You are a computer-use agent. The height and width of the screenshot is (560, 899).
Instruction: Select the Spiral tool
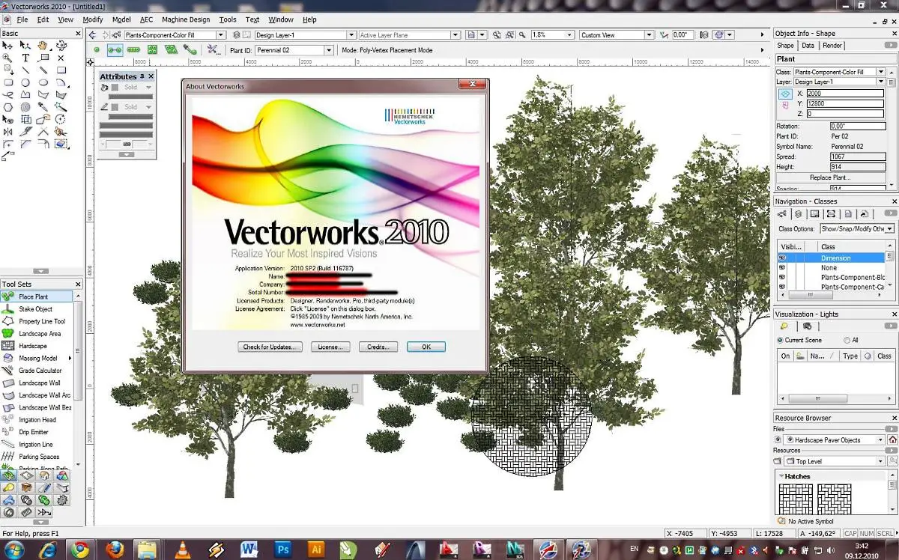pos(25,106)
